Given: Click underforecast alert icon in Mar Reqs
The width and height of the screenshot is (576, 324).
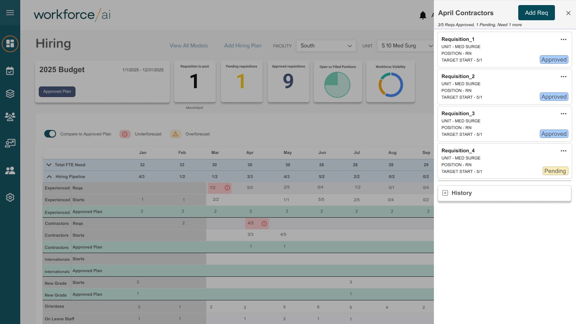Looking at the screenshot, I should click(227, 188).
